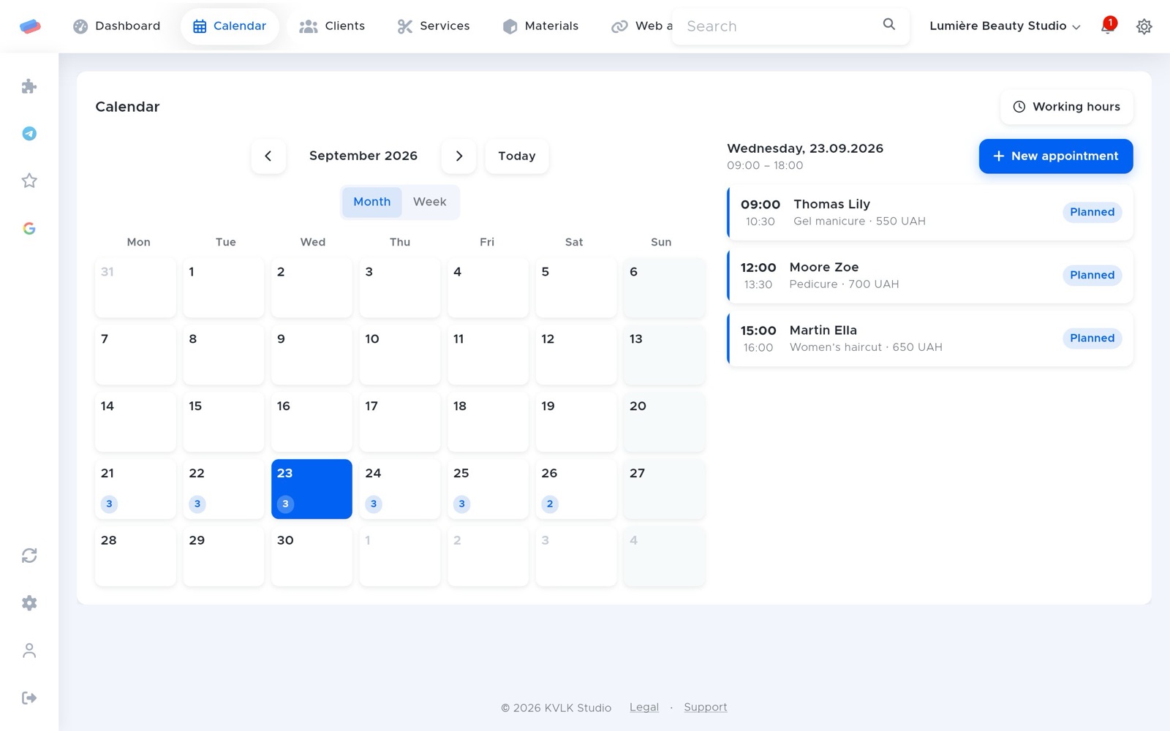Click the September 2026 month label
Screen dimensions: 1170x731
click(x=363, y=156)
